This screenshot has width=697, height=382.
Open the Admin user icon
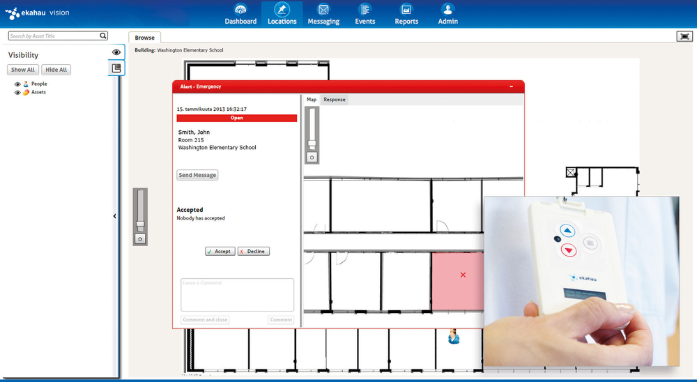pos(448,10)
